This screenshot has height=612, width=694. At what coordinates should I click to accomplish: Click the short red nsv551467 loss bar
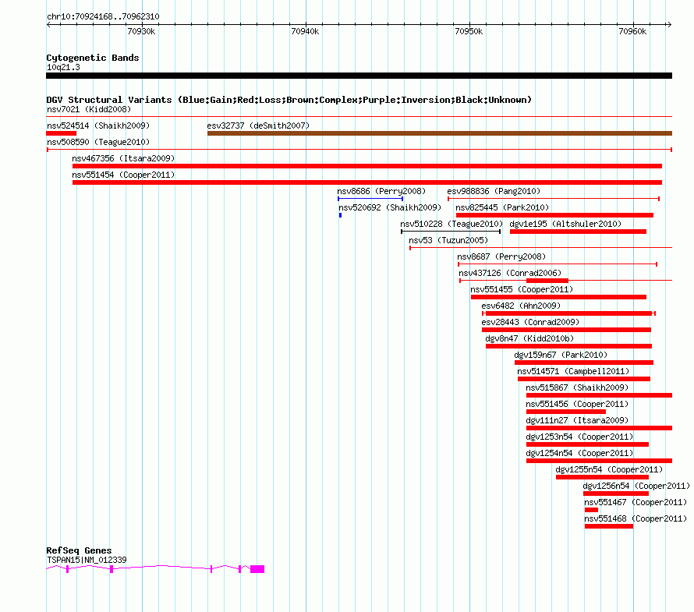click(591, 510)
